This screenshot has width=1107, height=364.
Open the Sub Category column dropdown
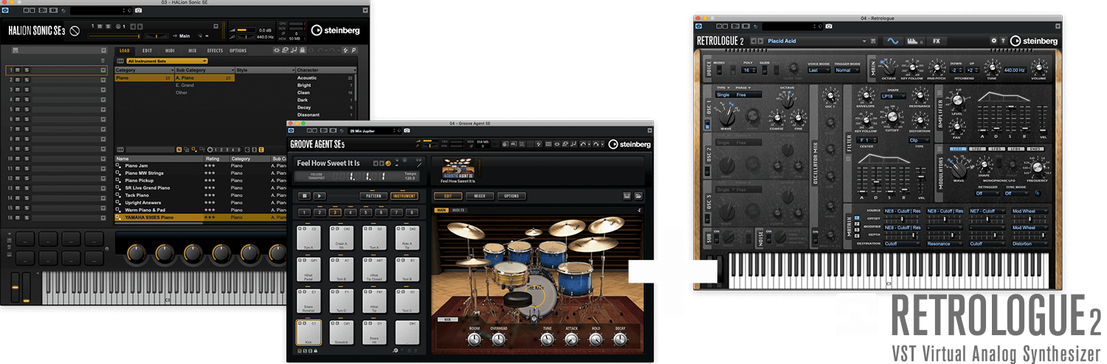[232, 70]
